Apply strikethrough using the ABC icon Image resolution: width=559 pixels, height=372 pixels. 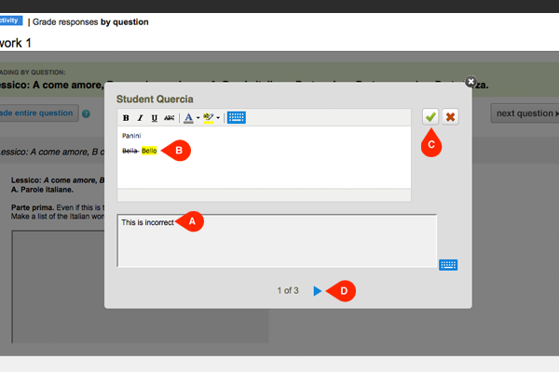[169, 118]
